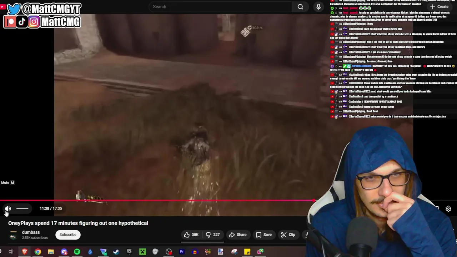Open Adobe Premiere Pro from the taskbar

(x=182, y=252)
